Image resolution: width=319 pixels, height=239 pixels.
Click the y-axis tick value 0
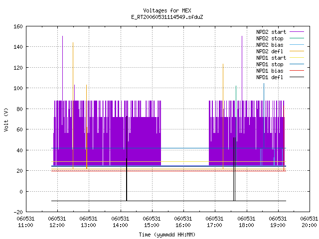tap(21, 191)
